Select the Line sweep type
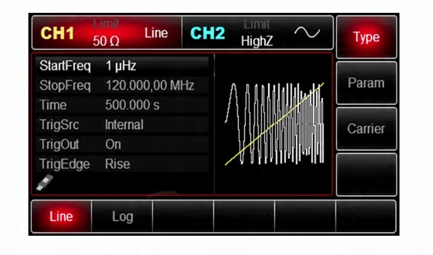Image resolution: width=433 pixels, height=255 pixels. pyautogui.click(x=61, y=216)
